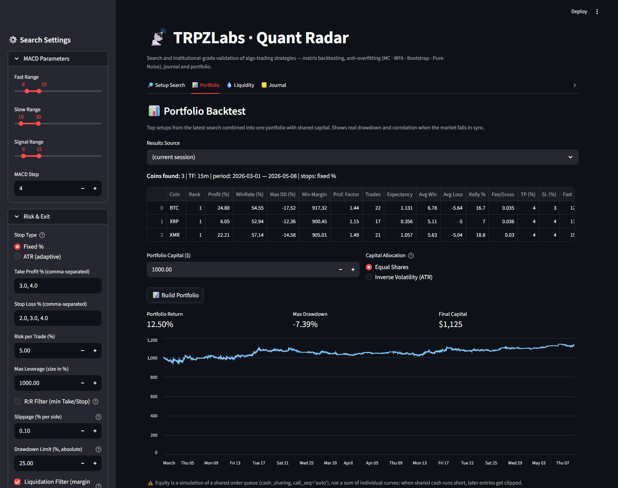Uncheck the Liquidation Filter checkbox
Image resolution: width=618 pixels, height=488 pixels.
pyautogui.click(x=17, y=482)
